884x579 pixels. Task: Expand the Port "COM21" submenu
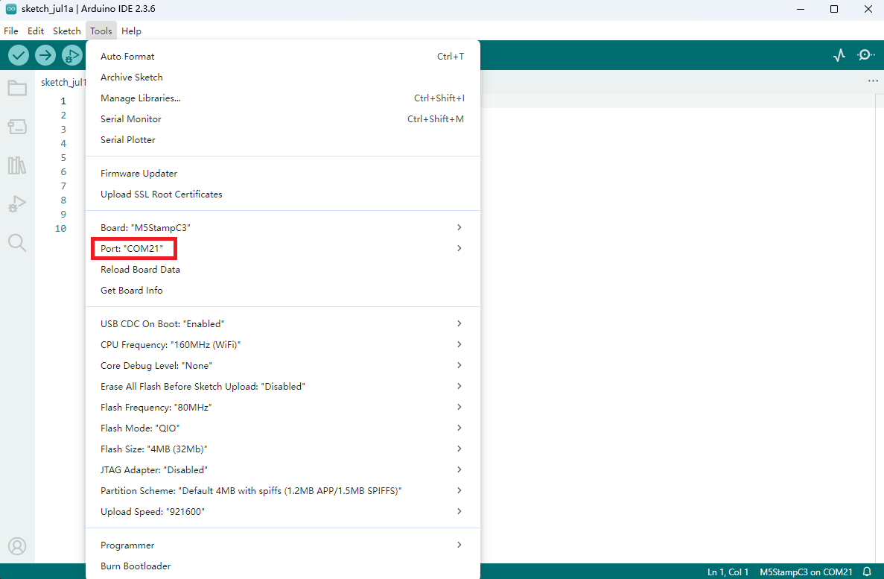pos(283,248)
